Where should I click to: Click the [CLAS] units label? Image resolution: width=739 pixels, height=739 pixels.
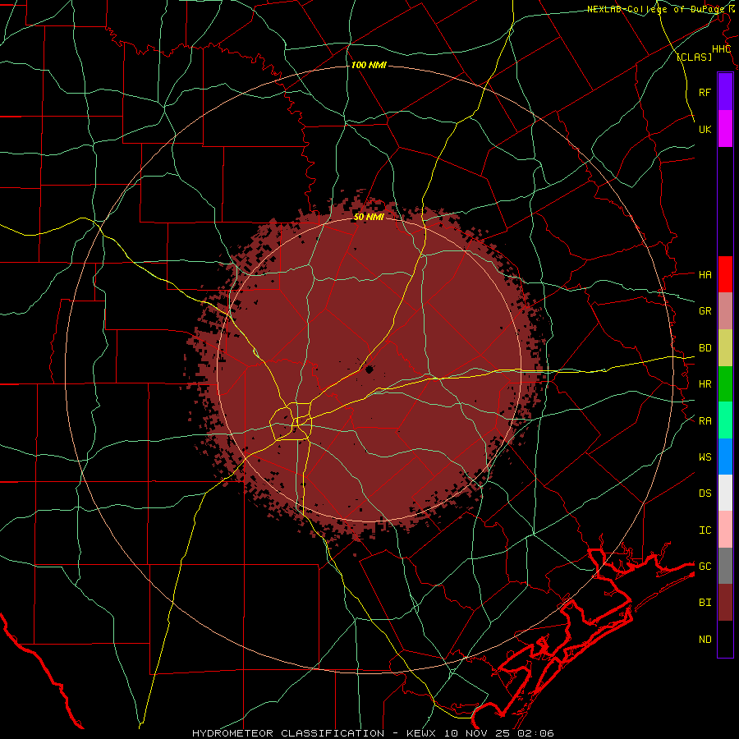694,57
